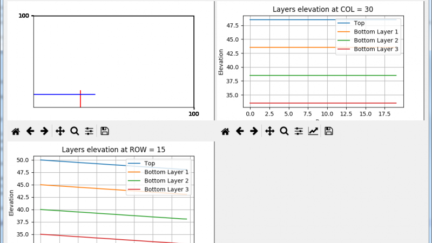This screenshot has height=243, width=432.
Task: Reset map view with left toolbar Home icon
Action: click(x=16, y=131)
